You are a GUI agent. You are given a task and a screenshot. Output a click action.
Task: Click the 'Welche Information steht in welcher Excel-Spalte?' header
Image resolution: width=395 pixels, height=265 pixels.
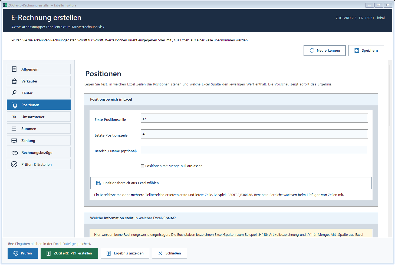[x=231, y=218]
